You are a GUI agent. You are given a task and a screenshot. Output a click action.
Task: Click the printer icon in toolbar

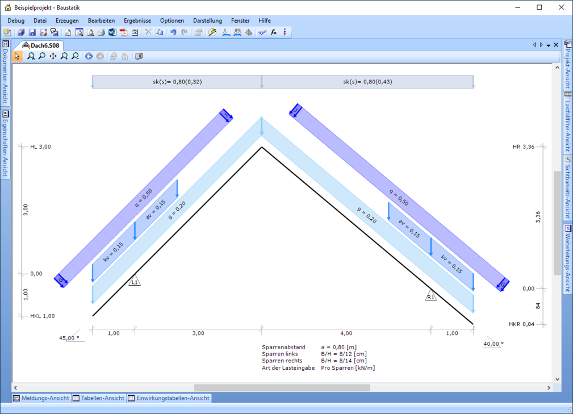(102, 32)
